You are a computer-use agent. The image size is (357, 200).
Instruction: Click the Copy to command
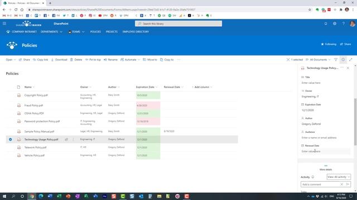[x=167, y=59]
